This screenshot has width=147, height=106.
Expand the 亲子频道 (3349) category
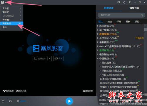pos(98,30)
